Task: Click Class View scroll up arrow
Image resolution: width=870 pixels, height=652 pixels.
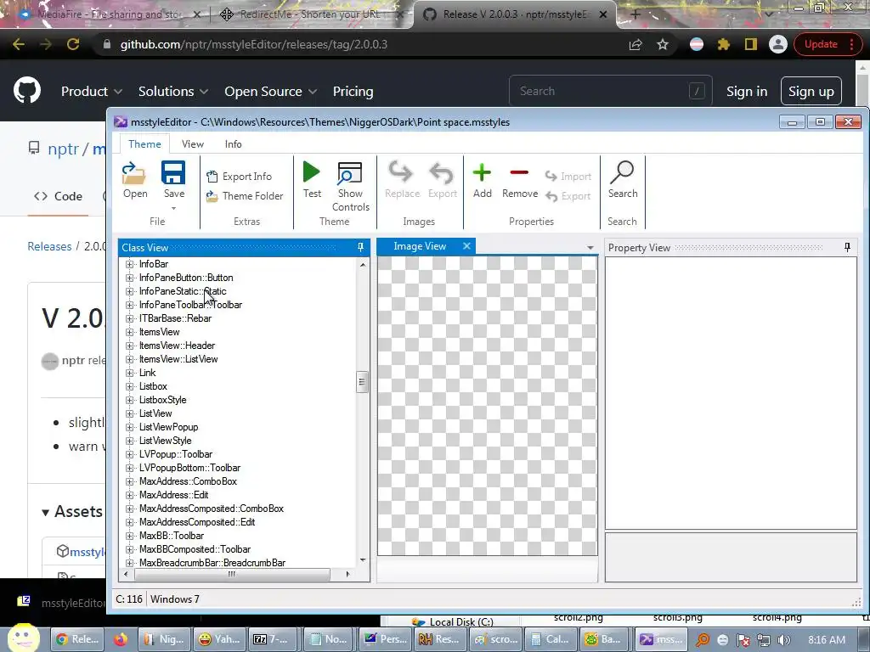Action: point(363,265)
